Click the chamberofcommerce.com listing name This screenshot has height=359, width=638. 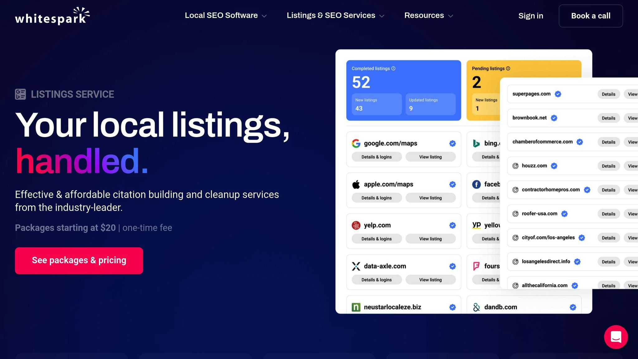(x=542, y=142)
